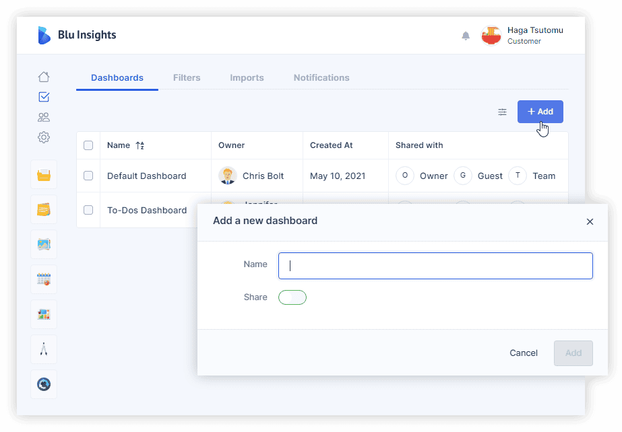Sort by Name using the sort arrows
The height and width of the screenshot is (432, 622).
click(140, 146)
